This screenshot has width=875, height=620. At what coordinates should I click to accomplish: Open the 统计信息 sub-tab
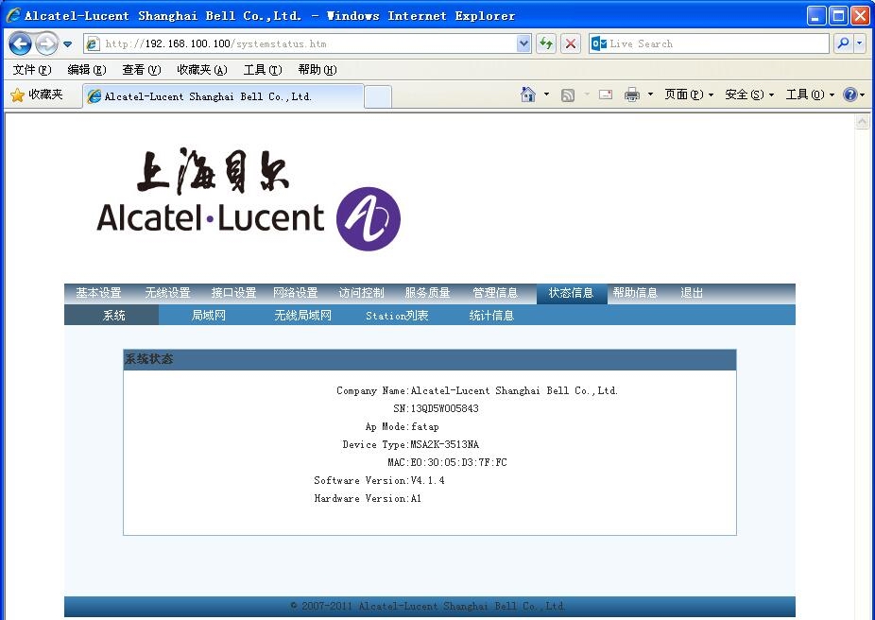tap(491, 316)
